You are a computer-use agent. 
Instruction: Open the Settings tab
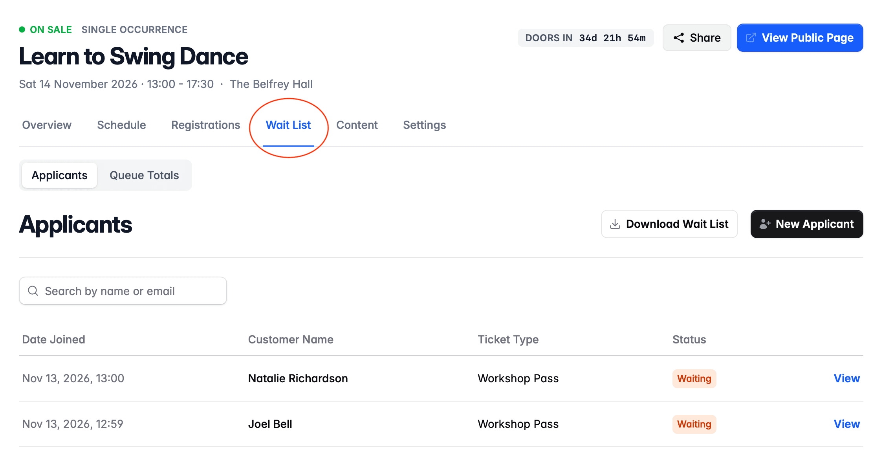[425, 125]
